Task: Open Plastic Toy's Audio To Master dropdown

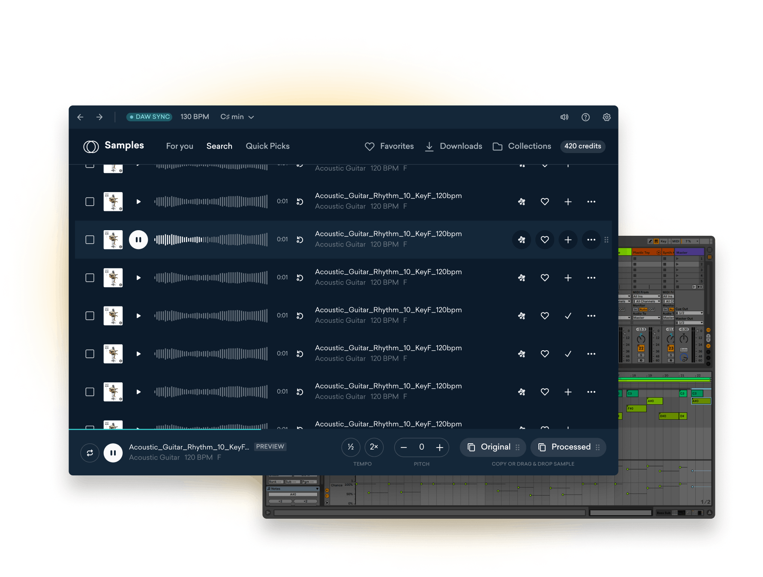Action: (647, 318)
